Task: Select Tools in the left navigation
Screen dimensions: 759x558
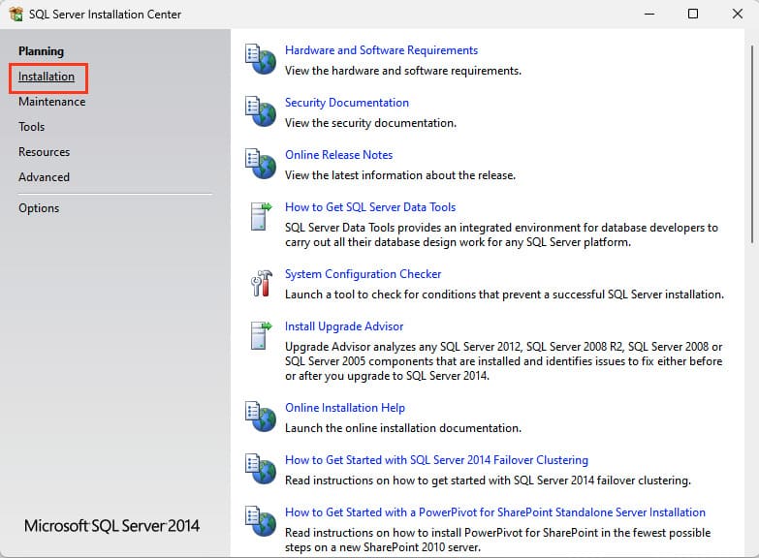Action: coord(31,127)
